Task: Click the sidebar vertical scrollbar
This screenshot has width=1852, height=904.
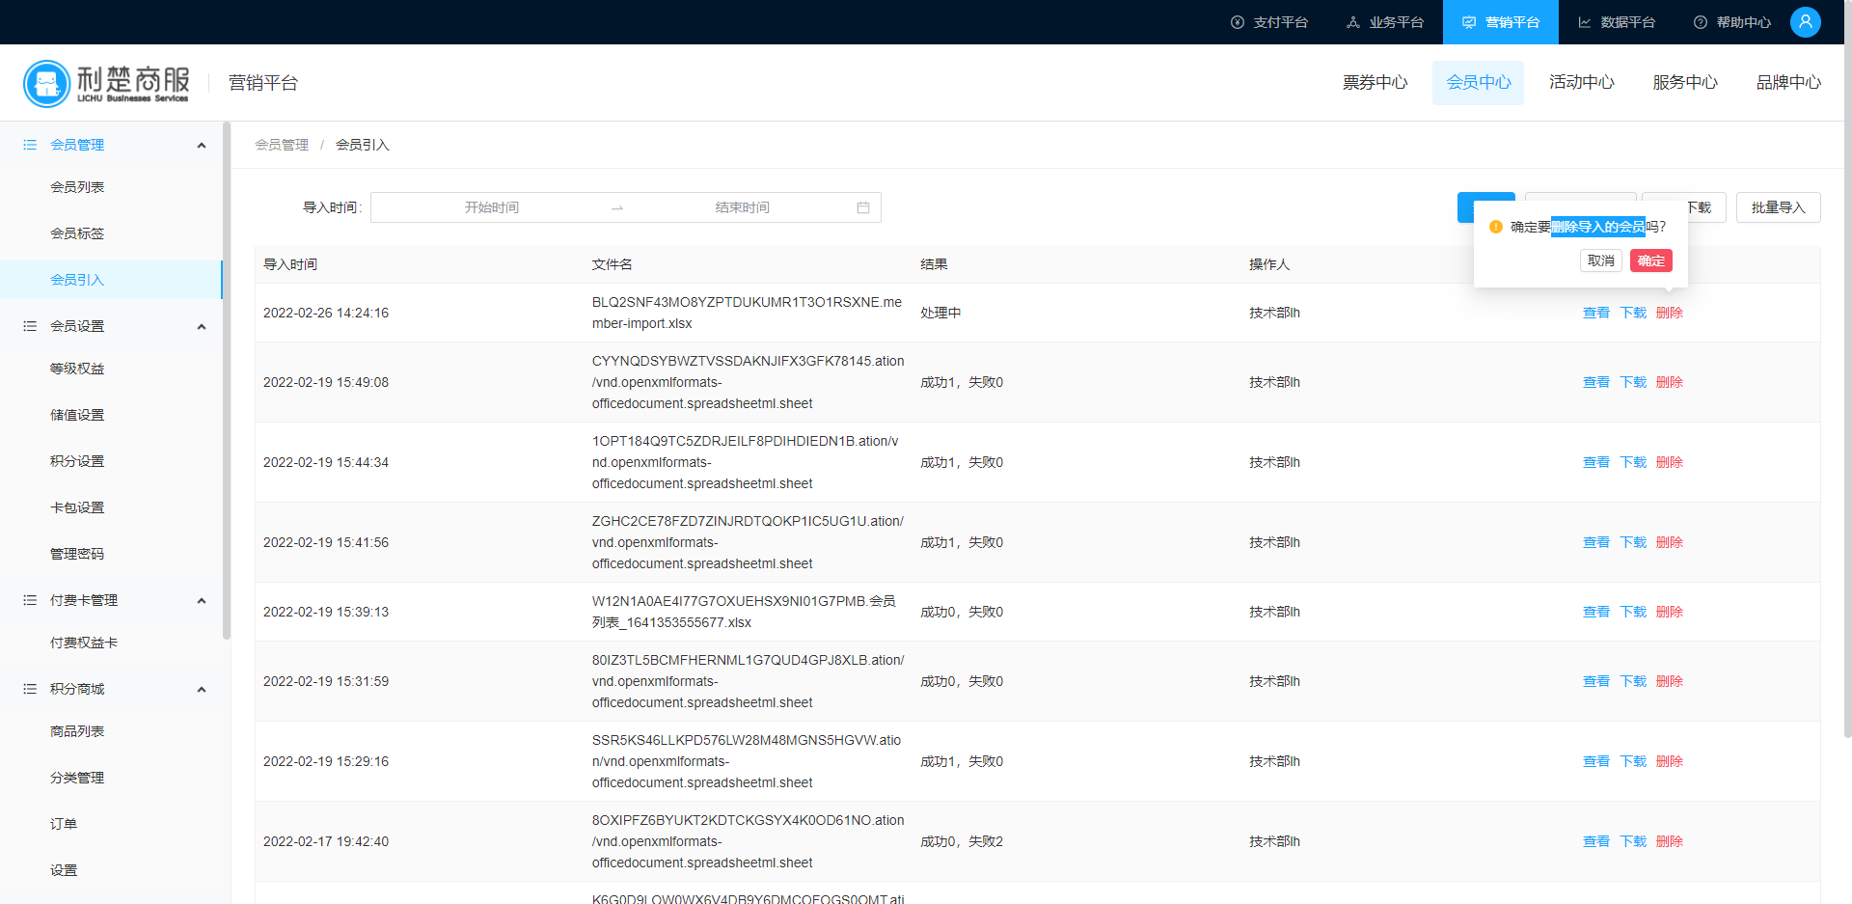Action: click(x=227, y=381)
